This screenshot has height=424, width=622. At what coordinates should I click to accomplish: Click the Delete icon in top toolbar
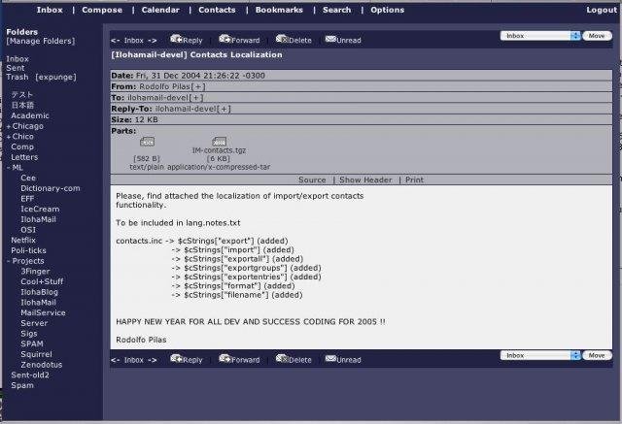(282, 39)
